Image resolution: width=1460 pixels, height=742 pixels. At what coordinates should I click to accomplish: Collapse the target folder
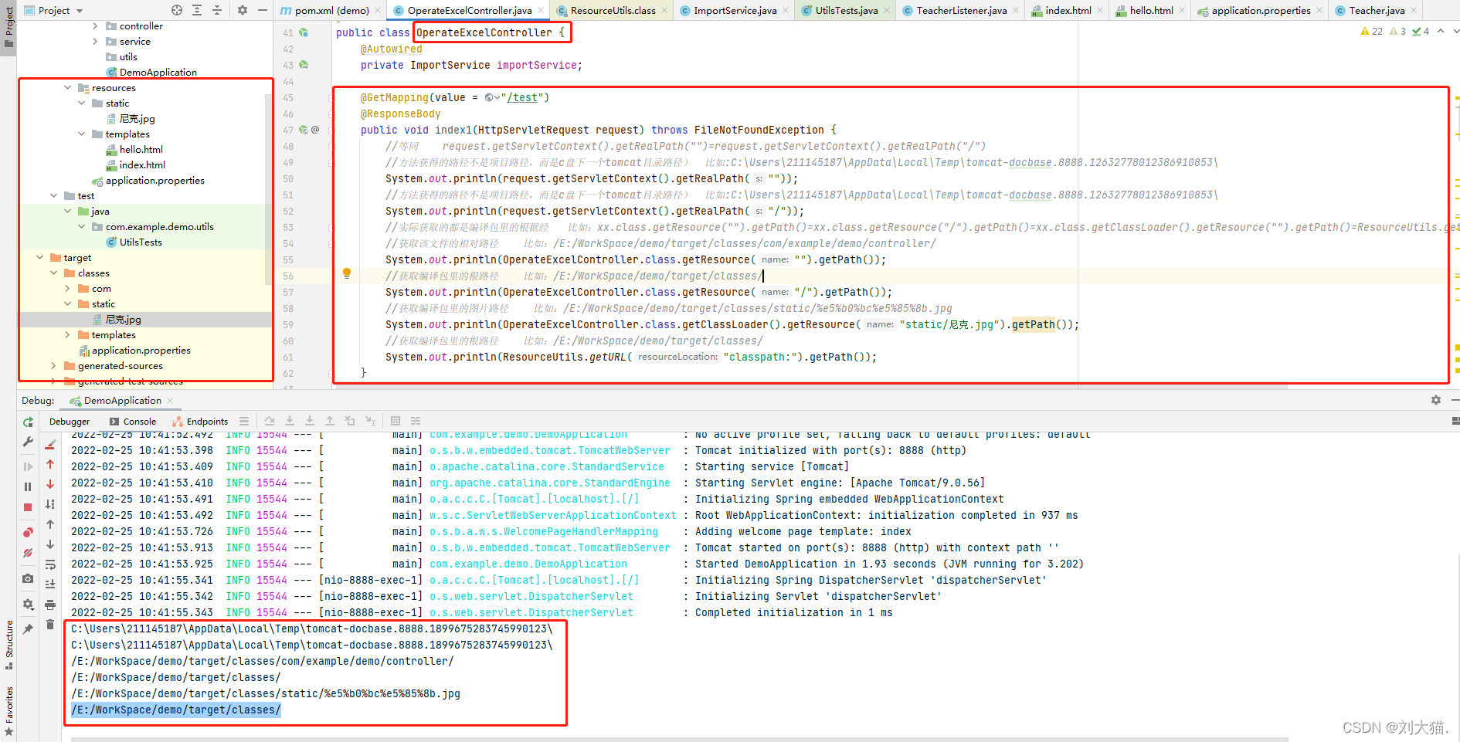coord(40,257)
